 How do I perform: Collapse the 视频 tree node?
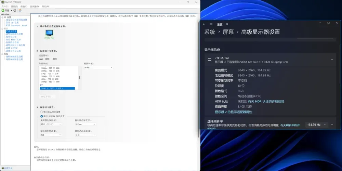[2, 54]
